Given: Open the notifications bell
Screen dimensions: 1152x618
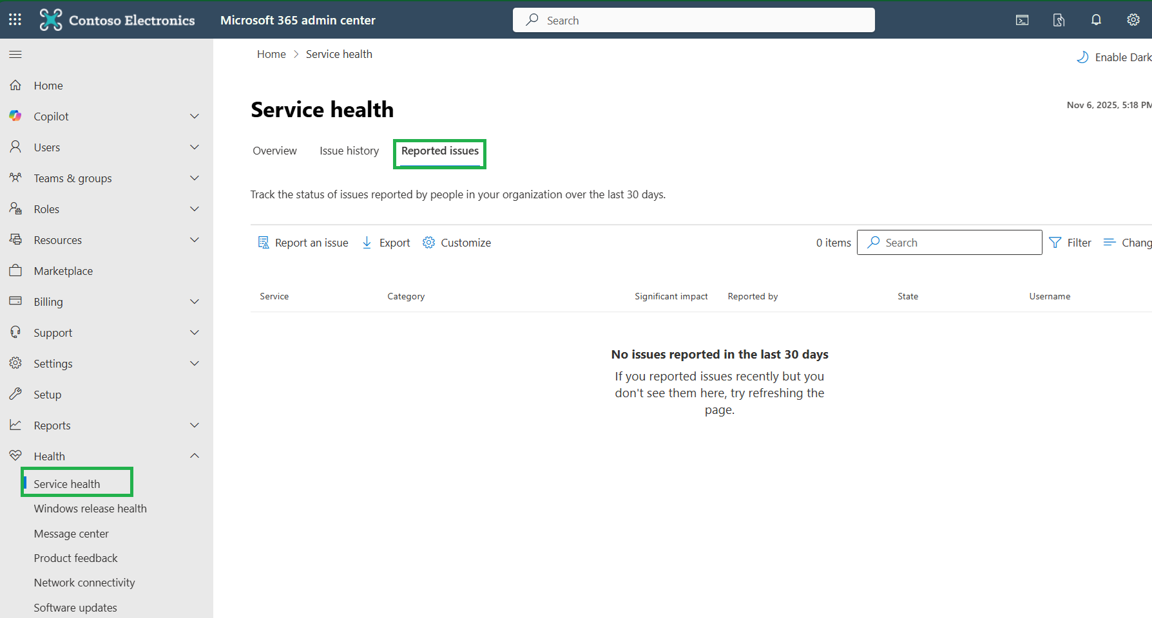Looking at the screenshot, I should tap(1096, 20).
